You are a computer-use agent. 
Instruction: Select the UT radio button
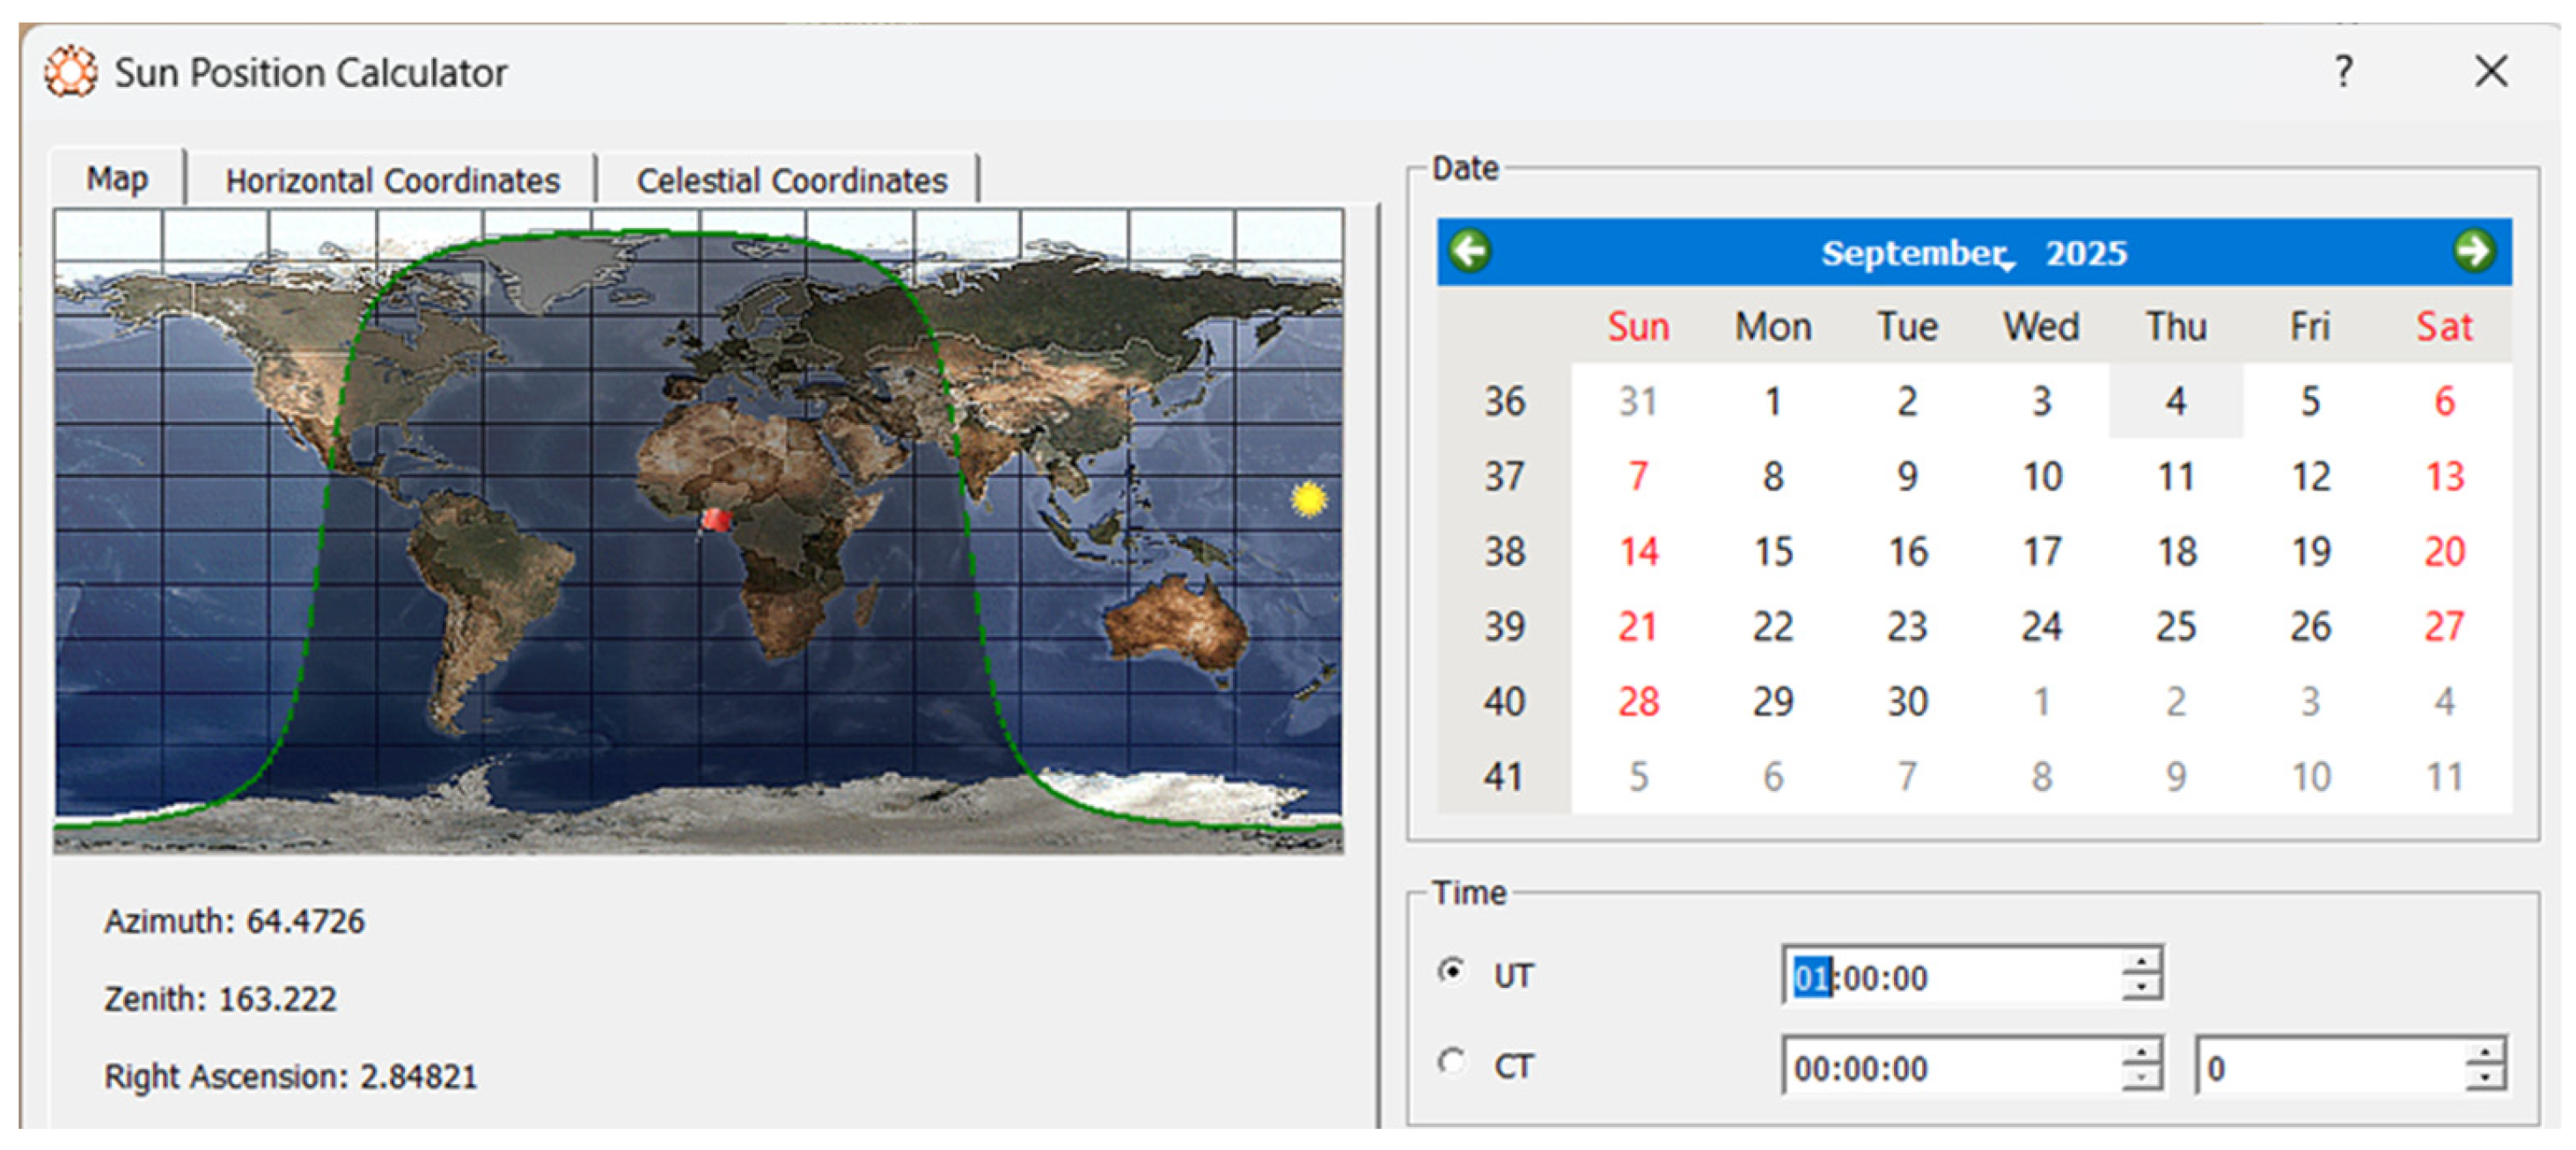1452,971
